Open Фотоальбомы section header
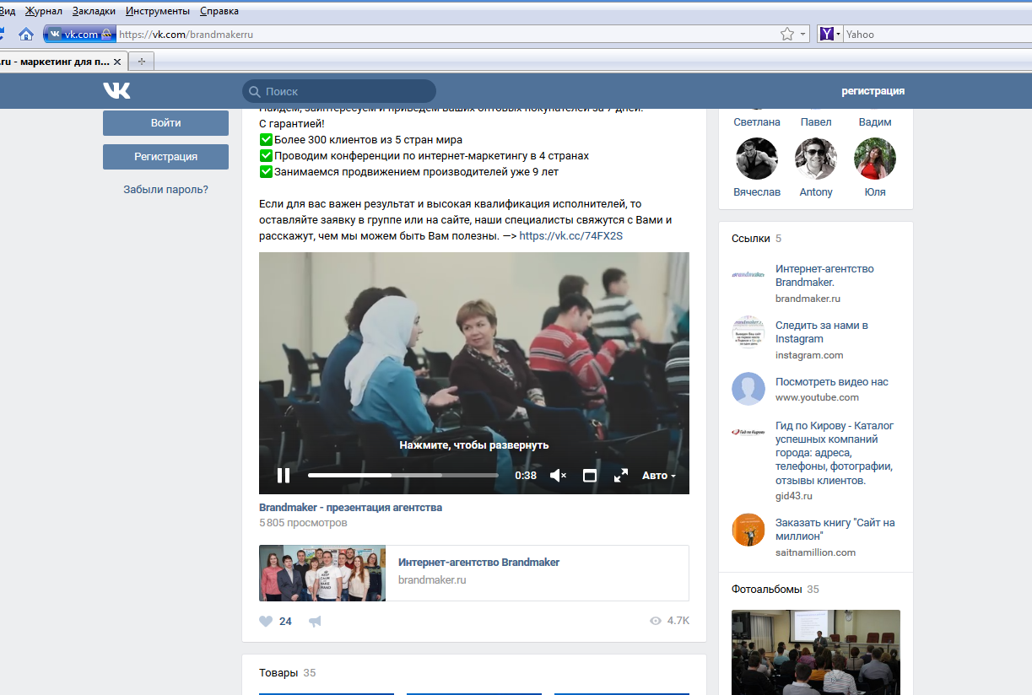The height and width of the screenshot is (695, 1032). coord(766,590)
